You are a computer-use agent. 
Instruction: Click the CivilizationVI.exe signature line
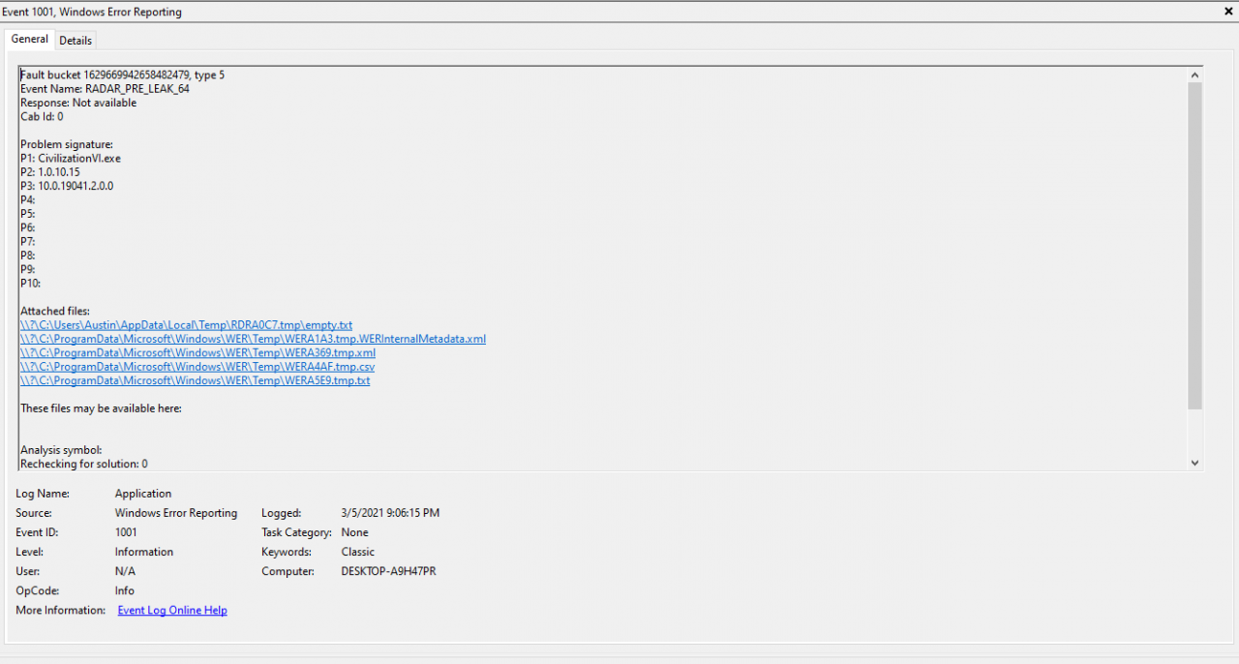pos(71,159)
